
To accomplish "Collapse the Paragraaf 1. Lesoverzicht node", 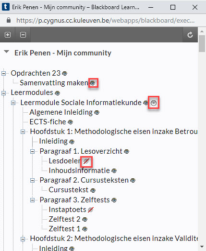I will pyautogui.click(x=32, y=151).
